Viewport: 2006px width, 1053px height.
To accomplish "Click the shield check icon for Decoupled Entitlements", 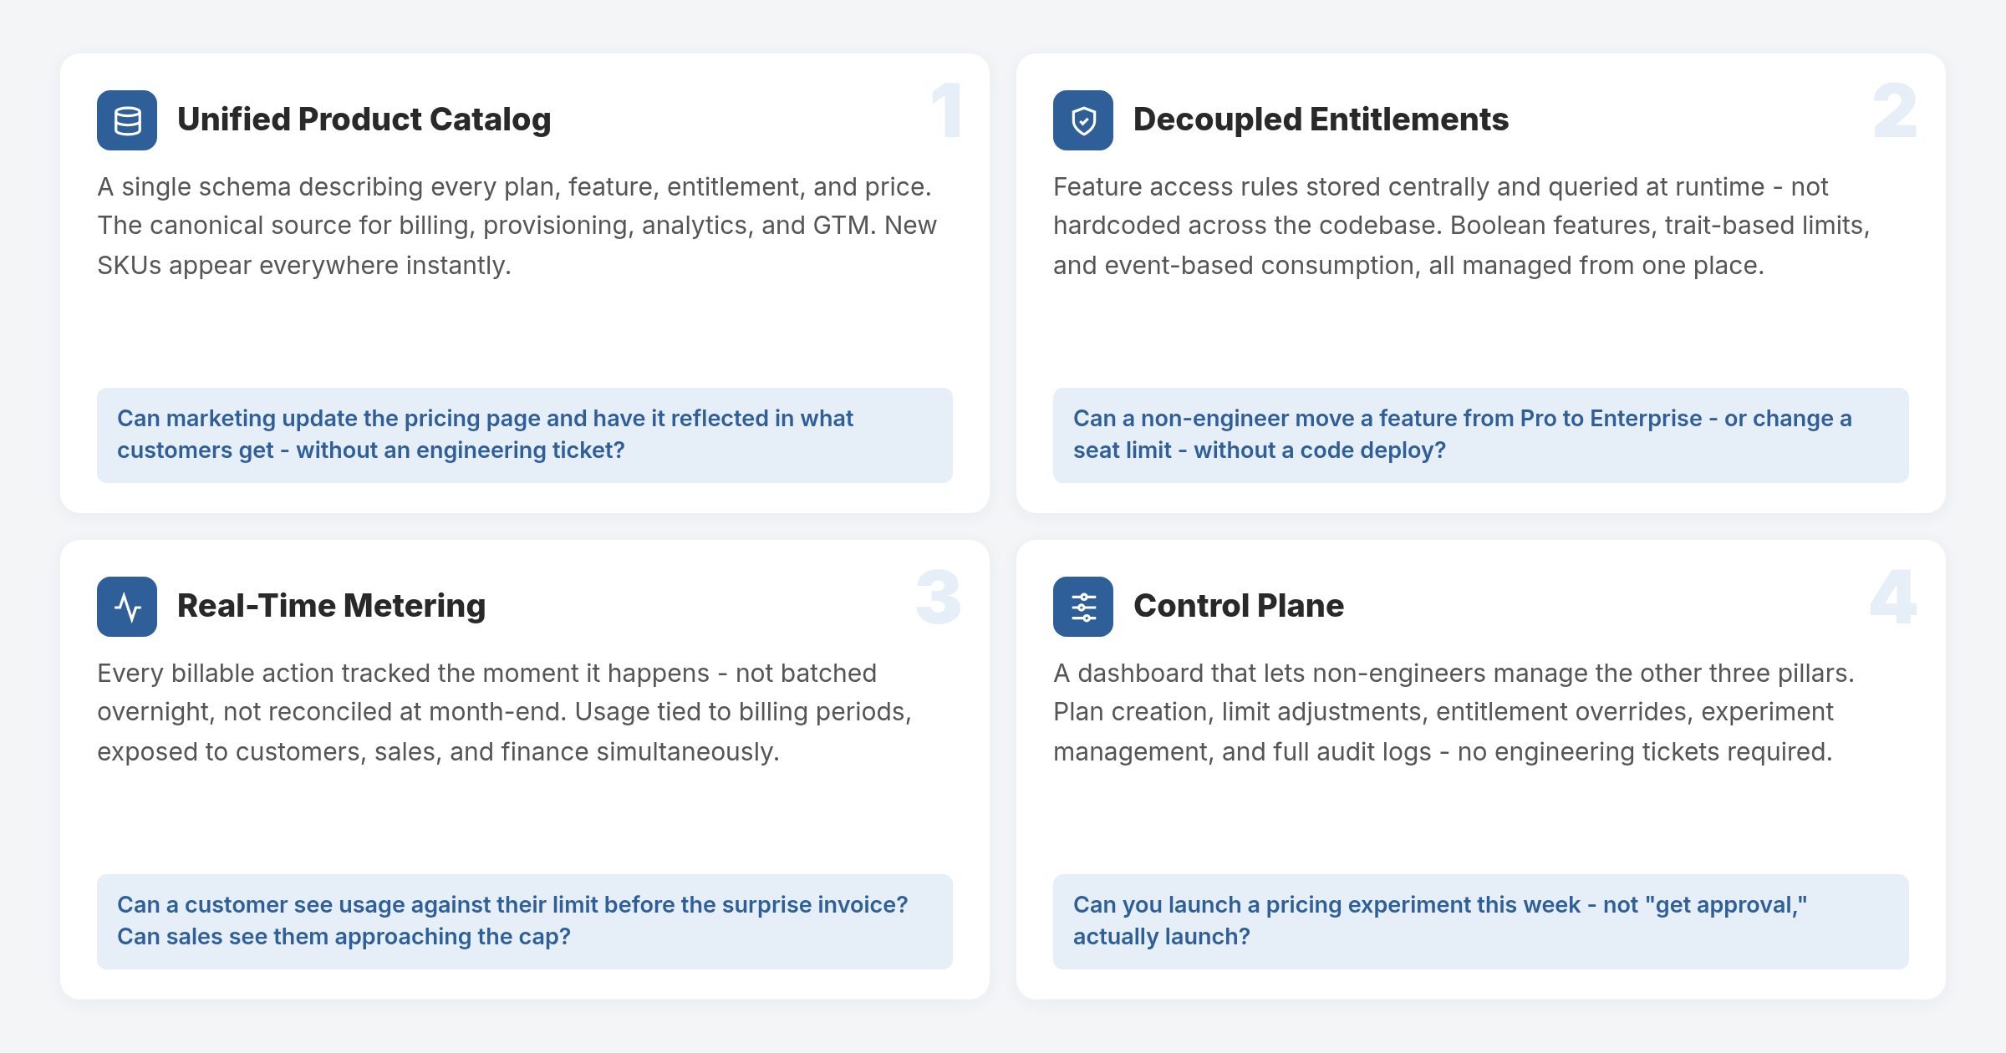I will (x=1083, y=120).
